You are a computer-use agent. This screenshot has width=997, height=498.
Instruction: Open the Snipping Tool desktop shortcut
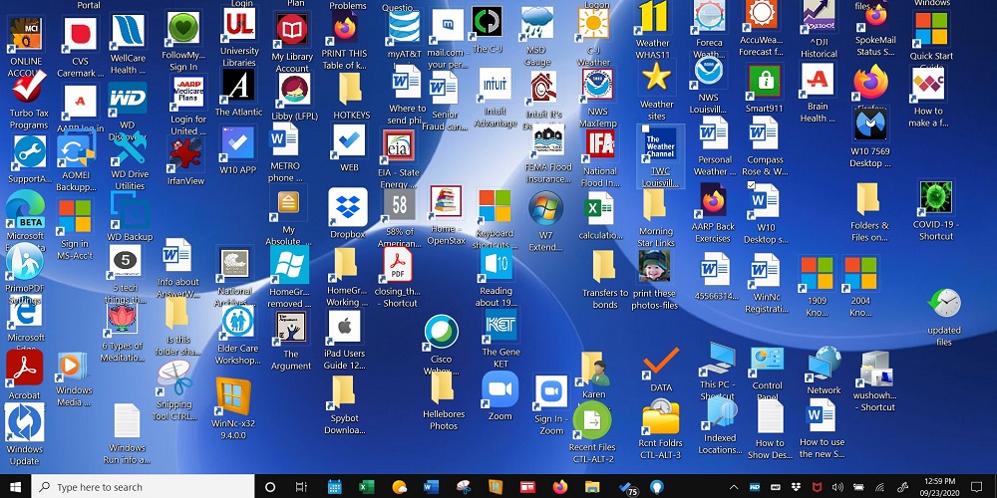[174, 378]
